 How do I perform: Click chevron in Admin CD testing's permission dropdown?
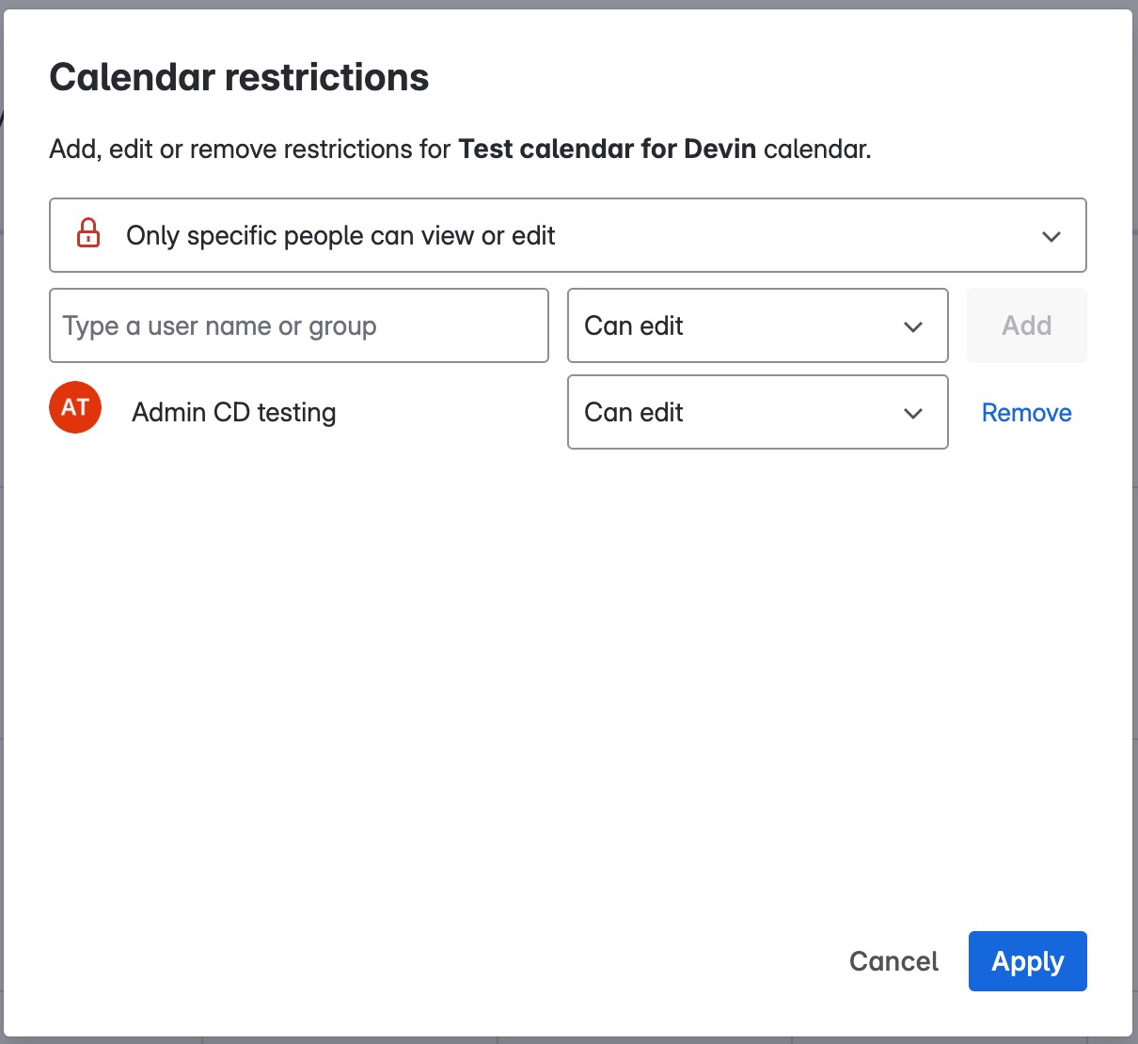pos(912,414)
